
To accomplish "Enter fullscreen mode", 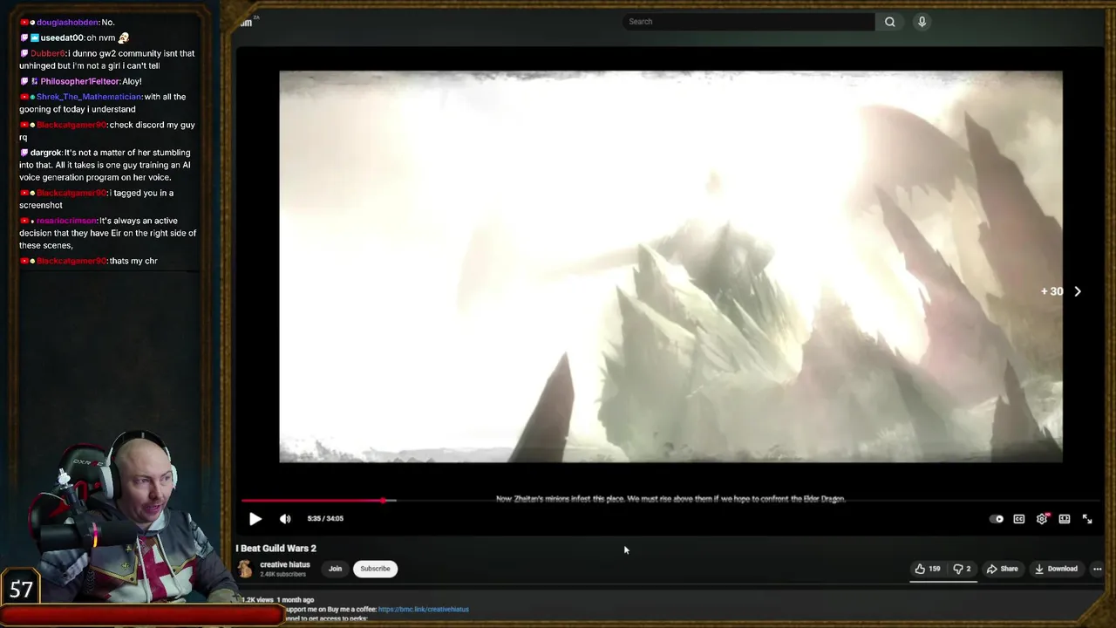I will [x=1087, y=519].
